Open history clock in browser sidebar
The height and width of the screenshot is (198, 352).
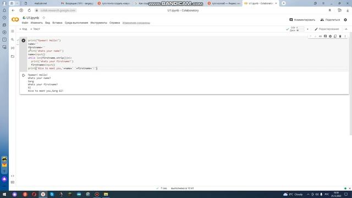coord(4,18)
